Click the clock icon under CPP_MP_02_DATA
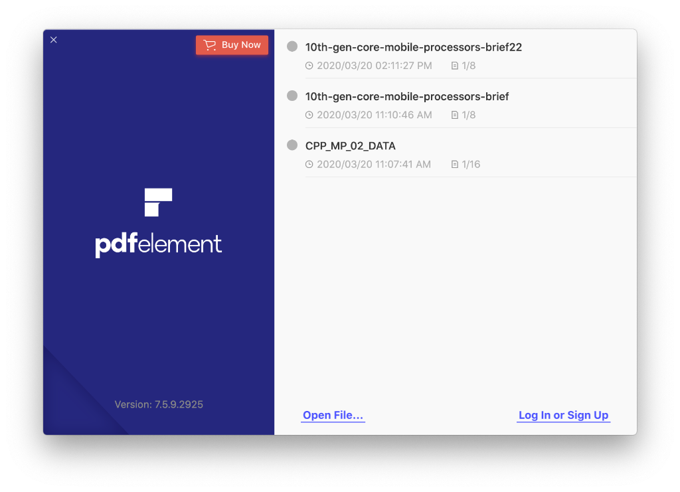 click(x=309, y=165)
